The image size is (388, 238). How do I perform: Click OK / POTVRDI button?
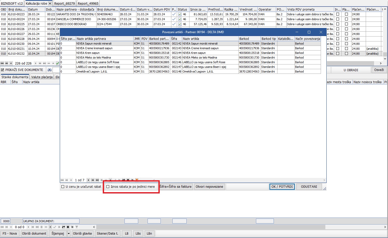point(282,187)
